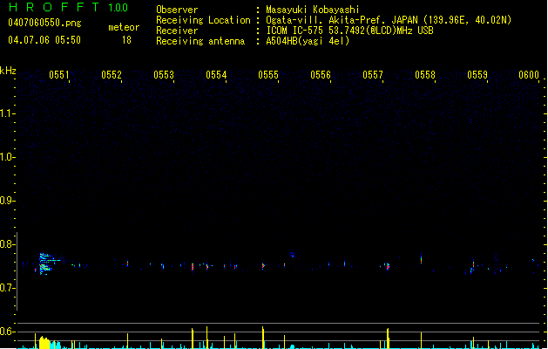Click the 0557 time marker

point(373,75)
